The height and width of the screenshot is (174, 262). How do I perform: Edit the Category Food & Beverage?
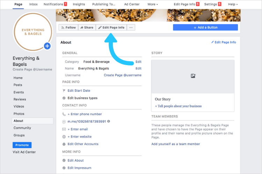click(x=138, y=62)
